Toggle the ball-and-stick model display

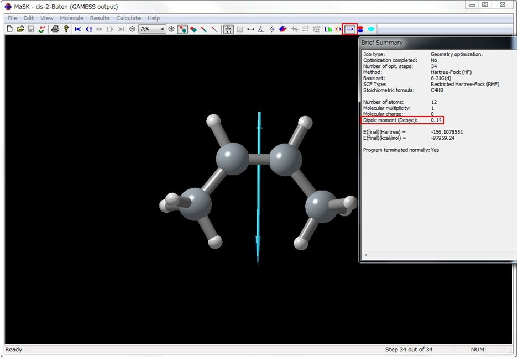[x=182, y=29]
